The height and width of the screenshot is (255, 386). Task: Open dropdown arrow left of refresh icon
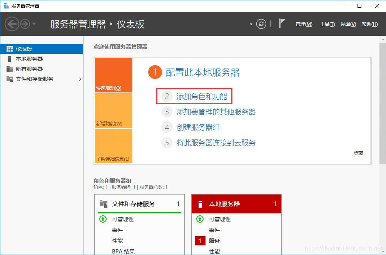251,24
